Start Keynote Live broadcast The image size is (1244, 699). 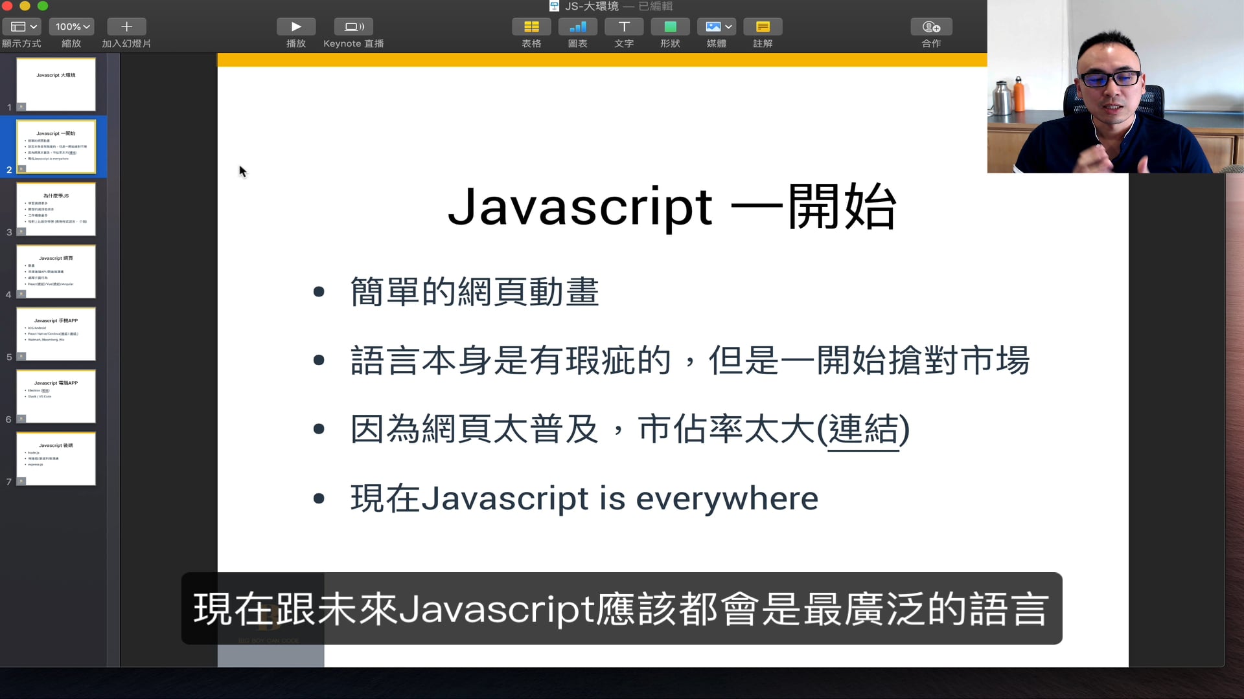[353, 27]
